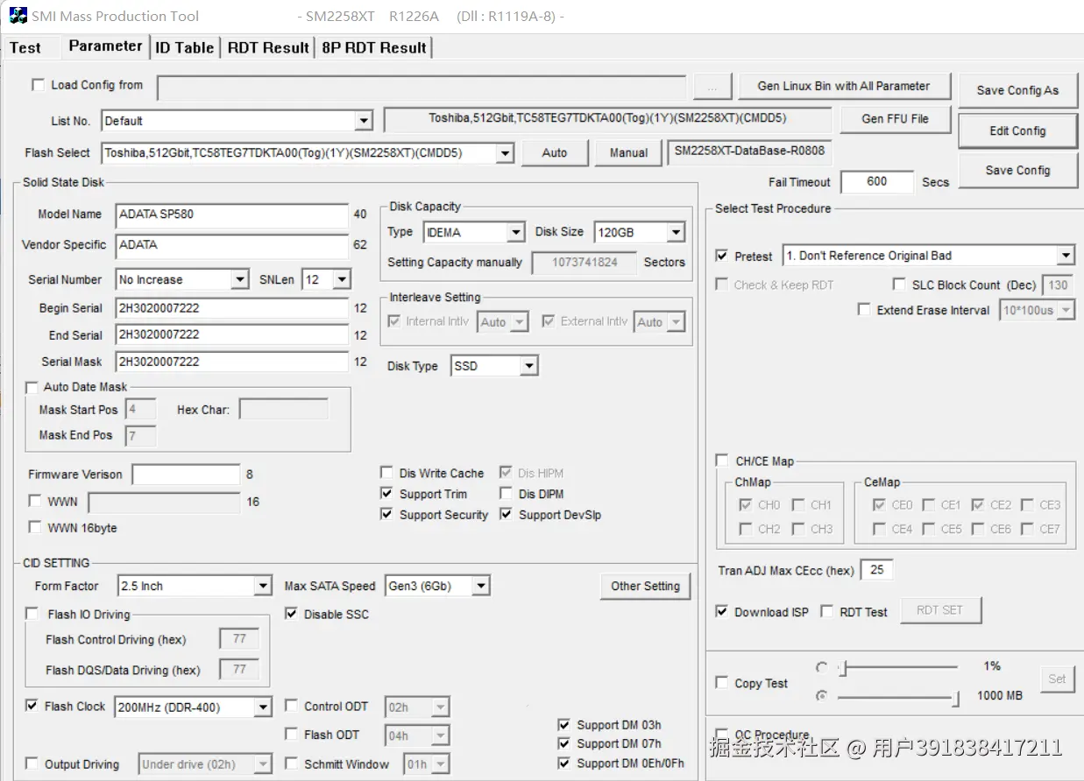Enable the Flash ODT checkbox
This screenshot has height=781, width=1084.
[x=292, y=735]
